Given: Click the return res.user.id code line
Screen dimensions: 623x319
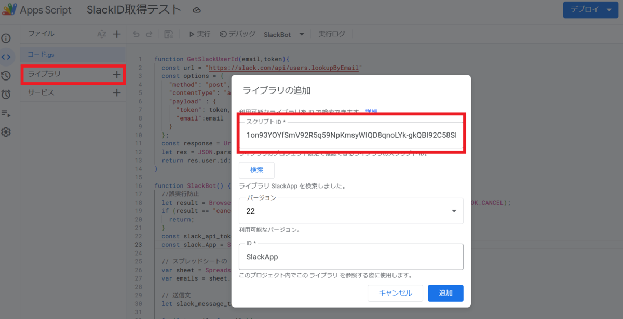Looking at the screenshot, I should tap(196, 160).
